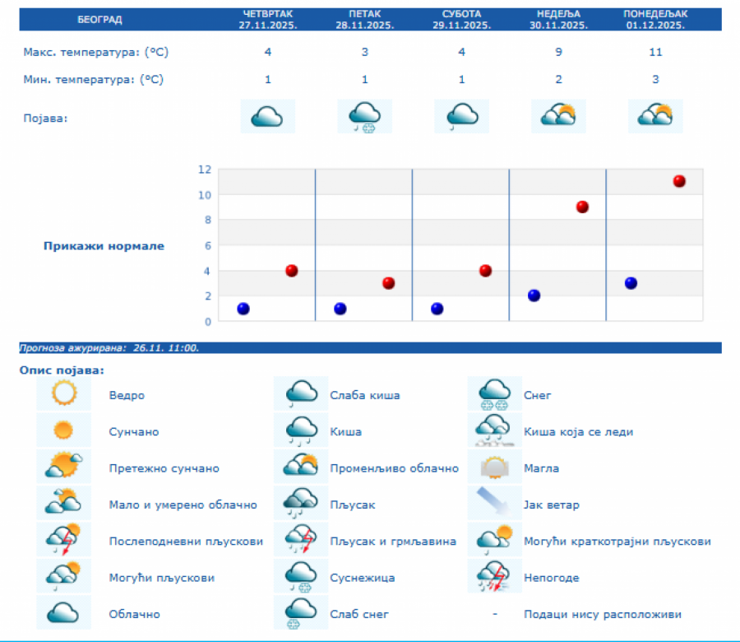
Task: Click the Непогоде storm legend icon
Action: point(495,577)
